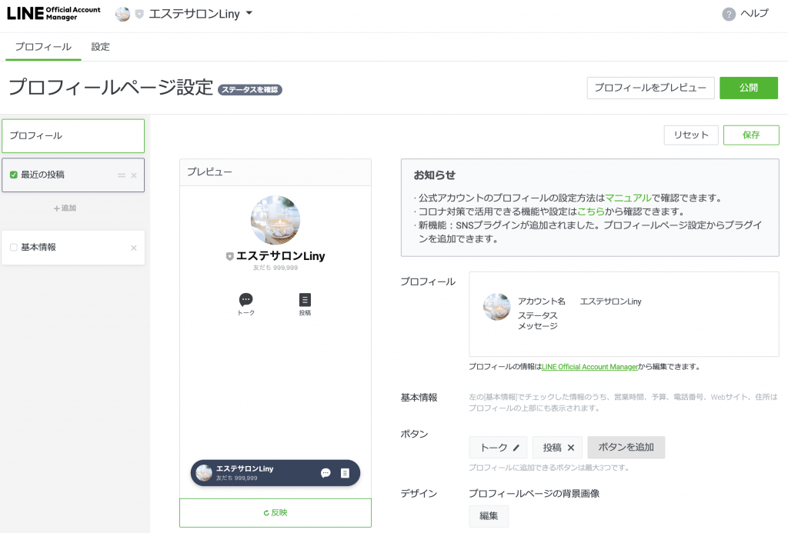Click the プレビュー panel header

[x=275, y=172]
